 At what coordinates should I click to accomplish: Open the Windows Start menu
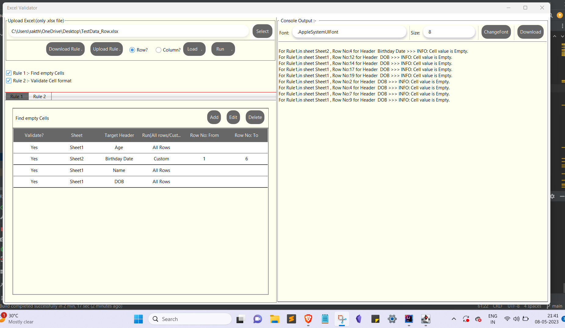(x=138, y=319)
